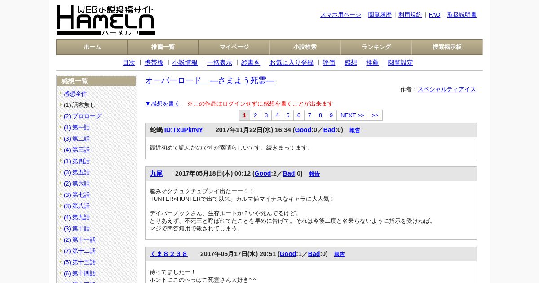The height and width of the screenshot is (283, 539).
Task: Switch to 携帯版 view
Action: [154, 63]
